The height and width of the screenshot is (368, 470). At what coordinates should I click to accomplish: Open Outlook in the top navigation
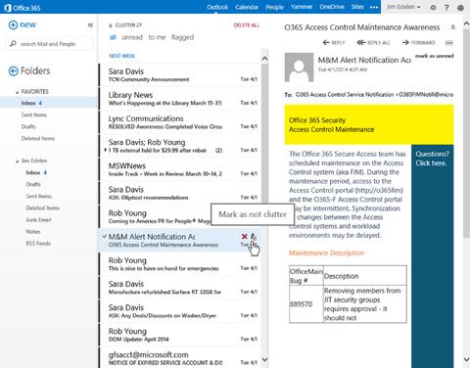(x=217, y=7)
